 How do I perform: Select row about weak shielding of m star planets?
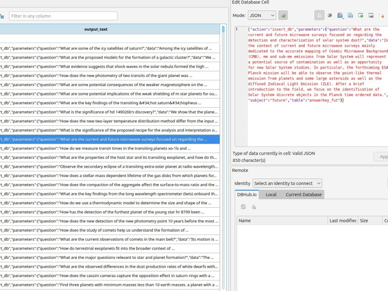[x=110, y=94]
